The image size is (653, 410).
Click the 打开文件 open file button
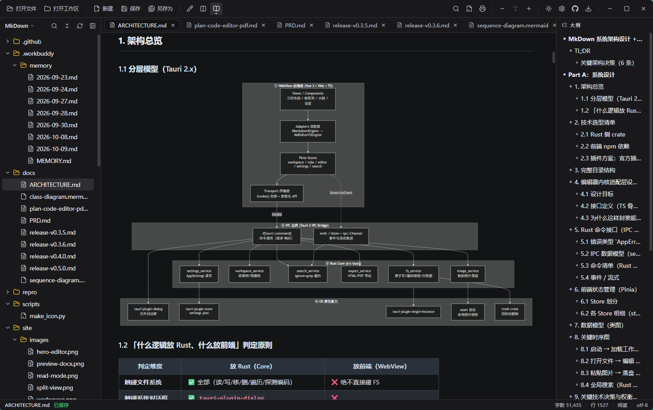point(21,9)
